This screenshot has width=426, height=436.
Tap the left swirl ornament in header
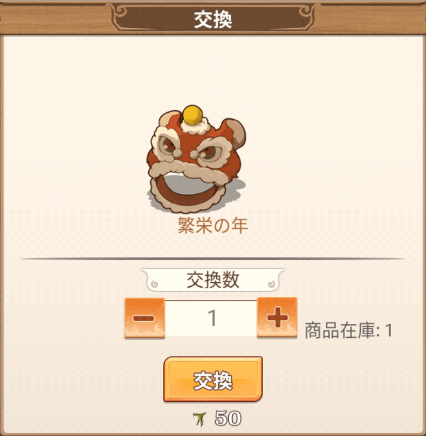[x=120, y=11]
